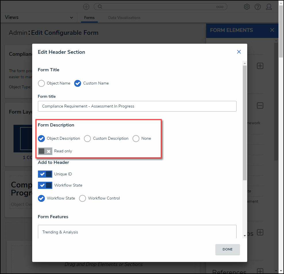Click the Form title input field
Viewport: 284px width, 274px height.
pyautogui.click(x=137, y=106)
